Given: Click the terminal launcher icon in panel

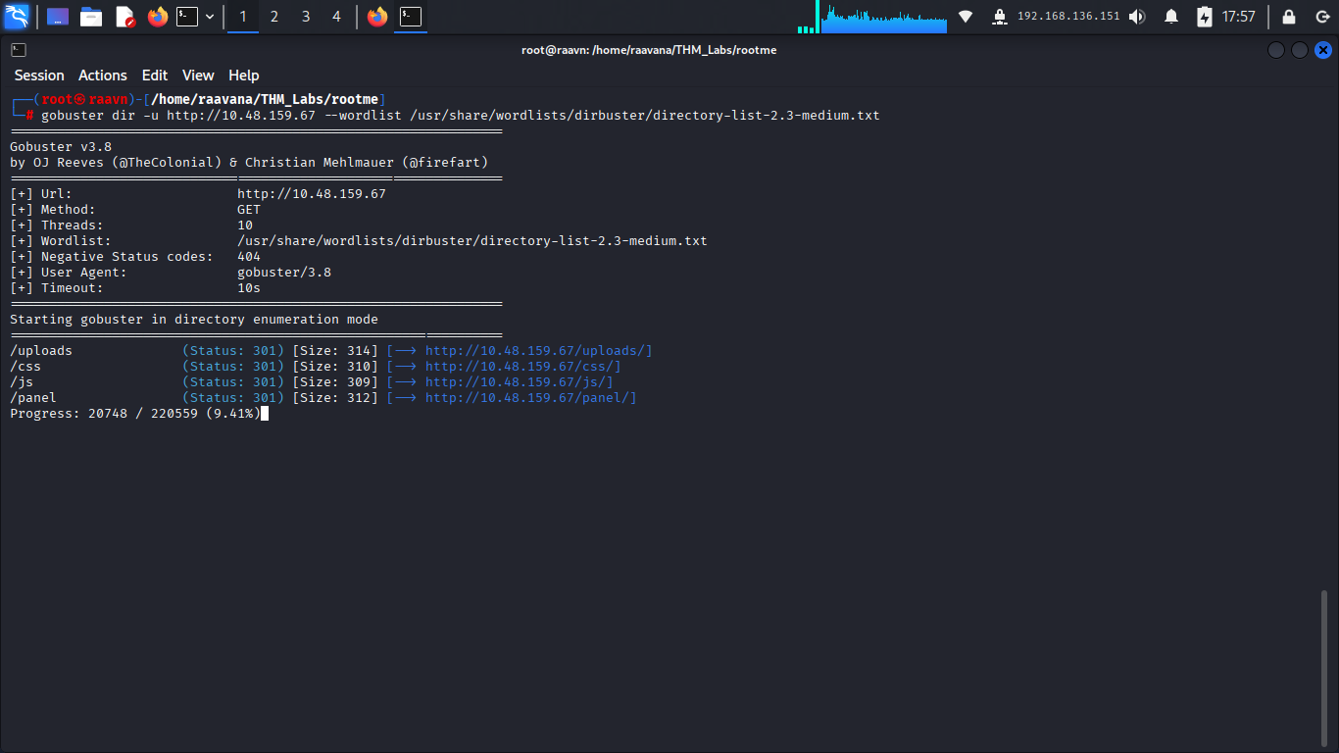Looking at the screenshot, I should [x=186, y=17].
